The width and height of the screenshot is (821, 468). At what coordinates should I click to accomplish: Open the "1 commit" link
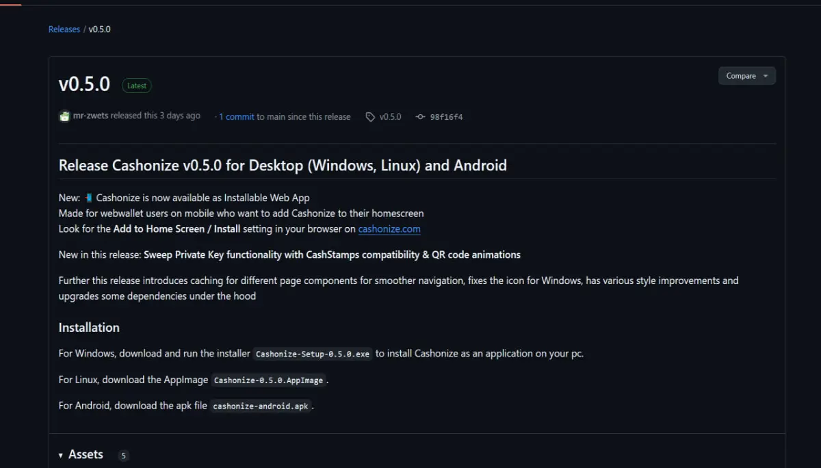pos(237,117)
